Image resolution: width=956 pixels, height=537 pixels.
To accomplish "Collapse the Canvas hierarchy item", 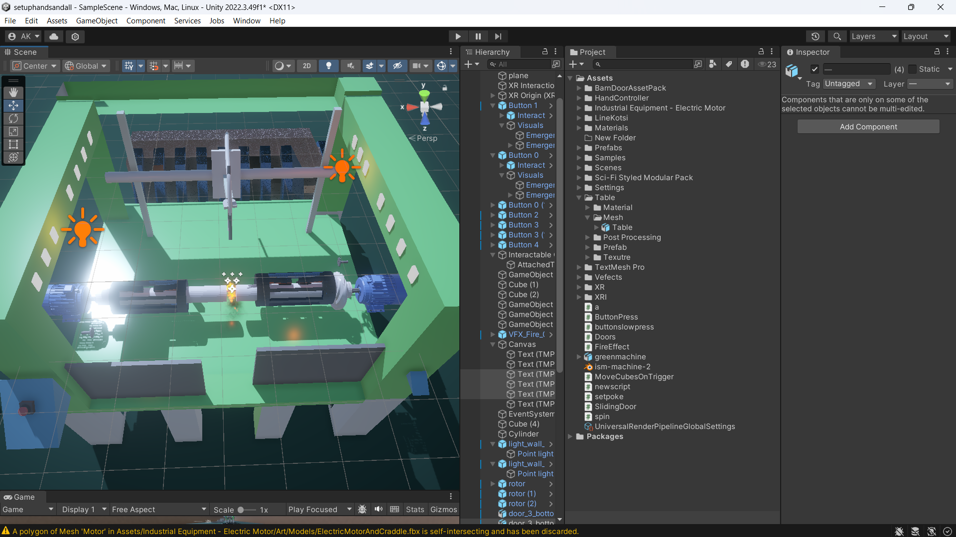I will [x=493, y=344].
